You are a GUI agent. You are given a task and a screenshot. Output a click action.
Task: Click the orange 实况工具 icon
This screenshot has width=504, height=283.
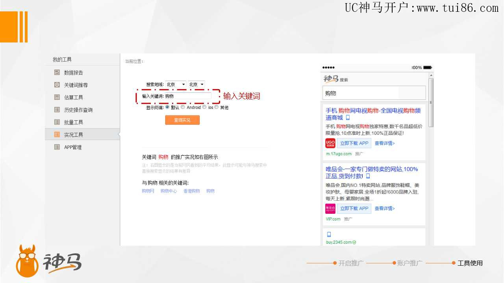pyautogui.click(x=57, y=134)
